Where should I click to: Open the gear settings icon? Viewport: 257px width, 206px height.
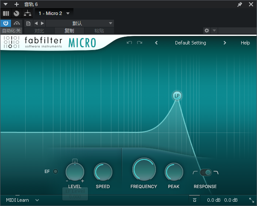(207, 30)
